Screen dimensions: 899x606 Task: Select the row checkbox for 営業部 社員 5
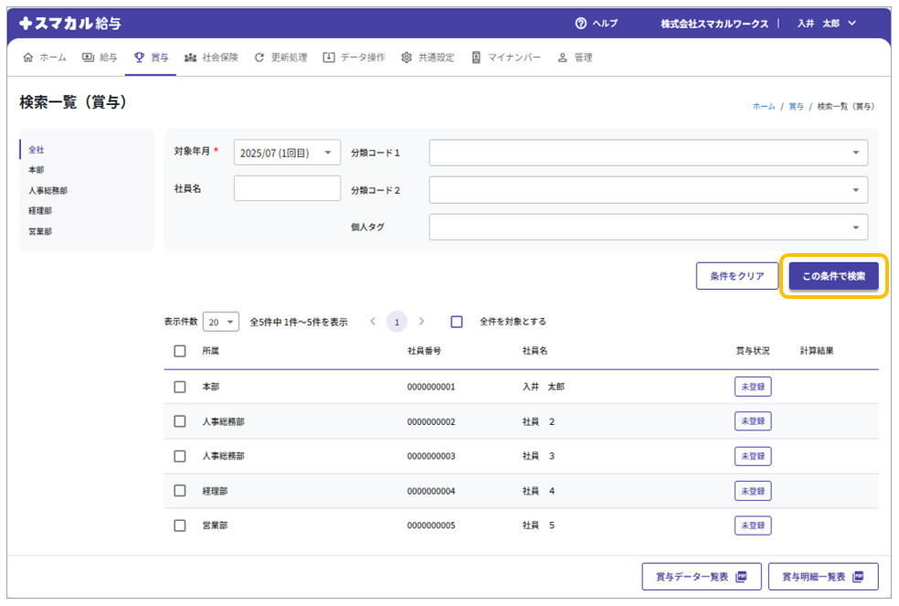click(x=180, y=526)
